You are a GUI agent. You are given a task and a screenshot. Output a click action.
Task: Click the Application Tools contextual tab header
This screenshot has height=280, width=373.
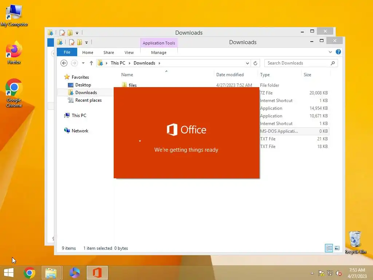click(159, 43)
